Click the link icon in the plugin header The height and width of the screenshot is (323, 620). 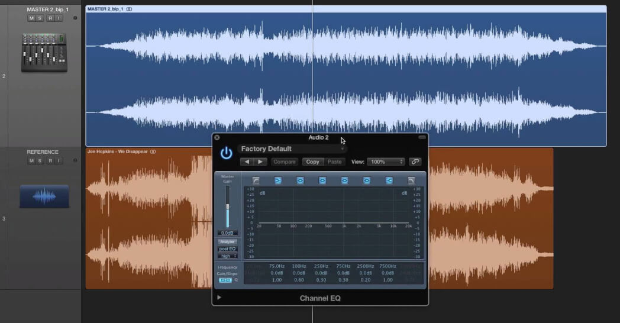[415, 161]
